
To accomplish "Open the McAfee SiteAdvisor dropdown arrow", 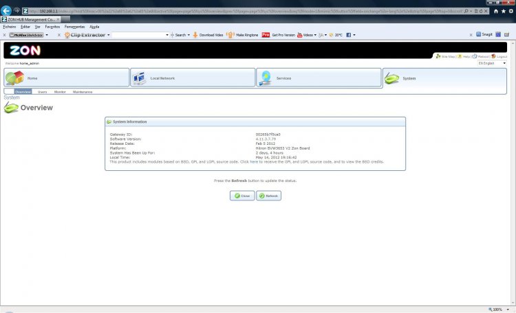I will [x=47, y=35].
